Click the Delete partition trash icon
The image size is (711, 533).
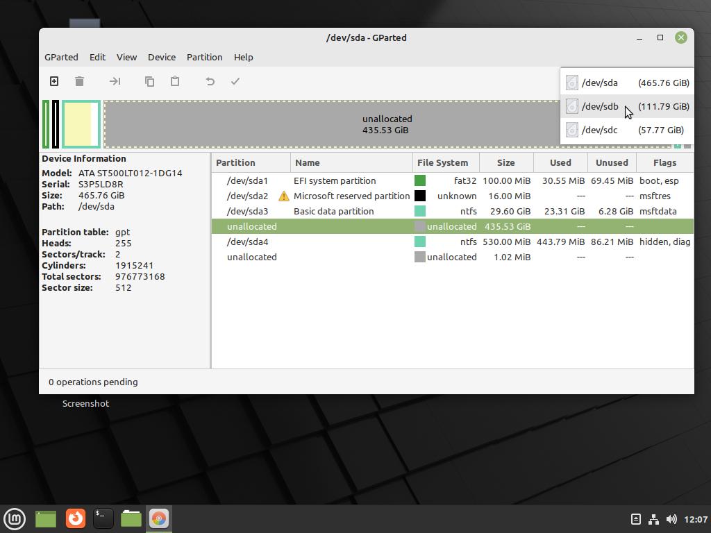click(80, 81)
